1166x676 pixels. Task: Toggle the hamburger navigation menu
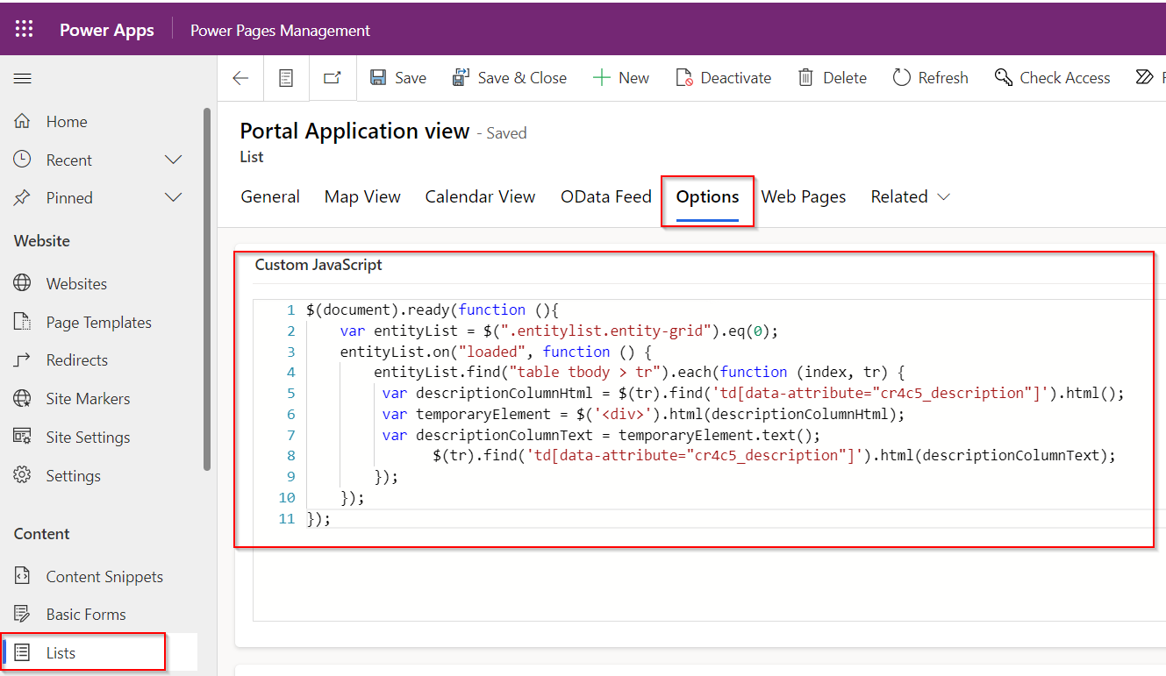click(x=23, y=79)
